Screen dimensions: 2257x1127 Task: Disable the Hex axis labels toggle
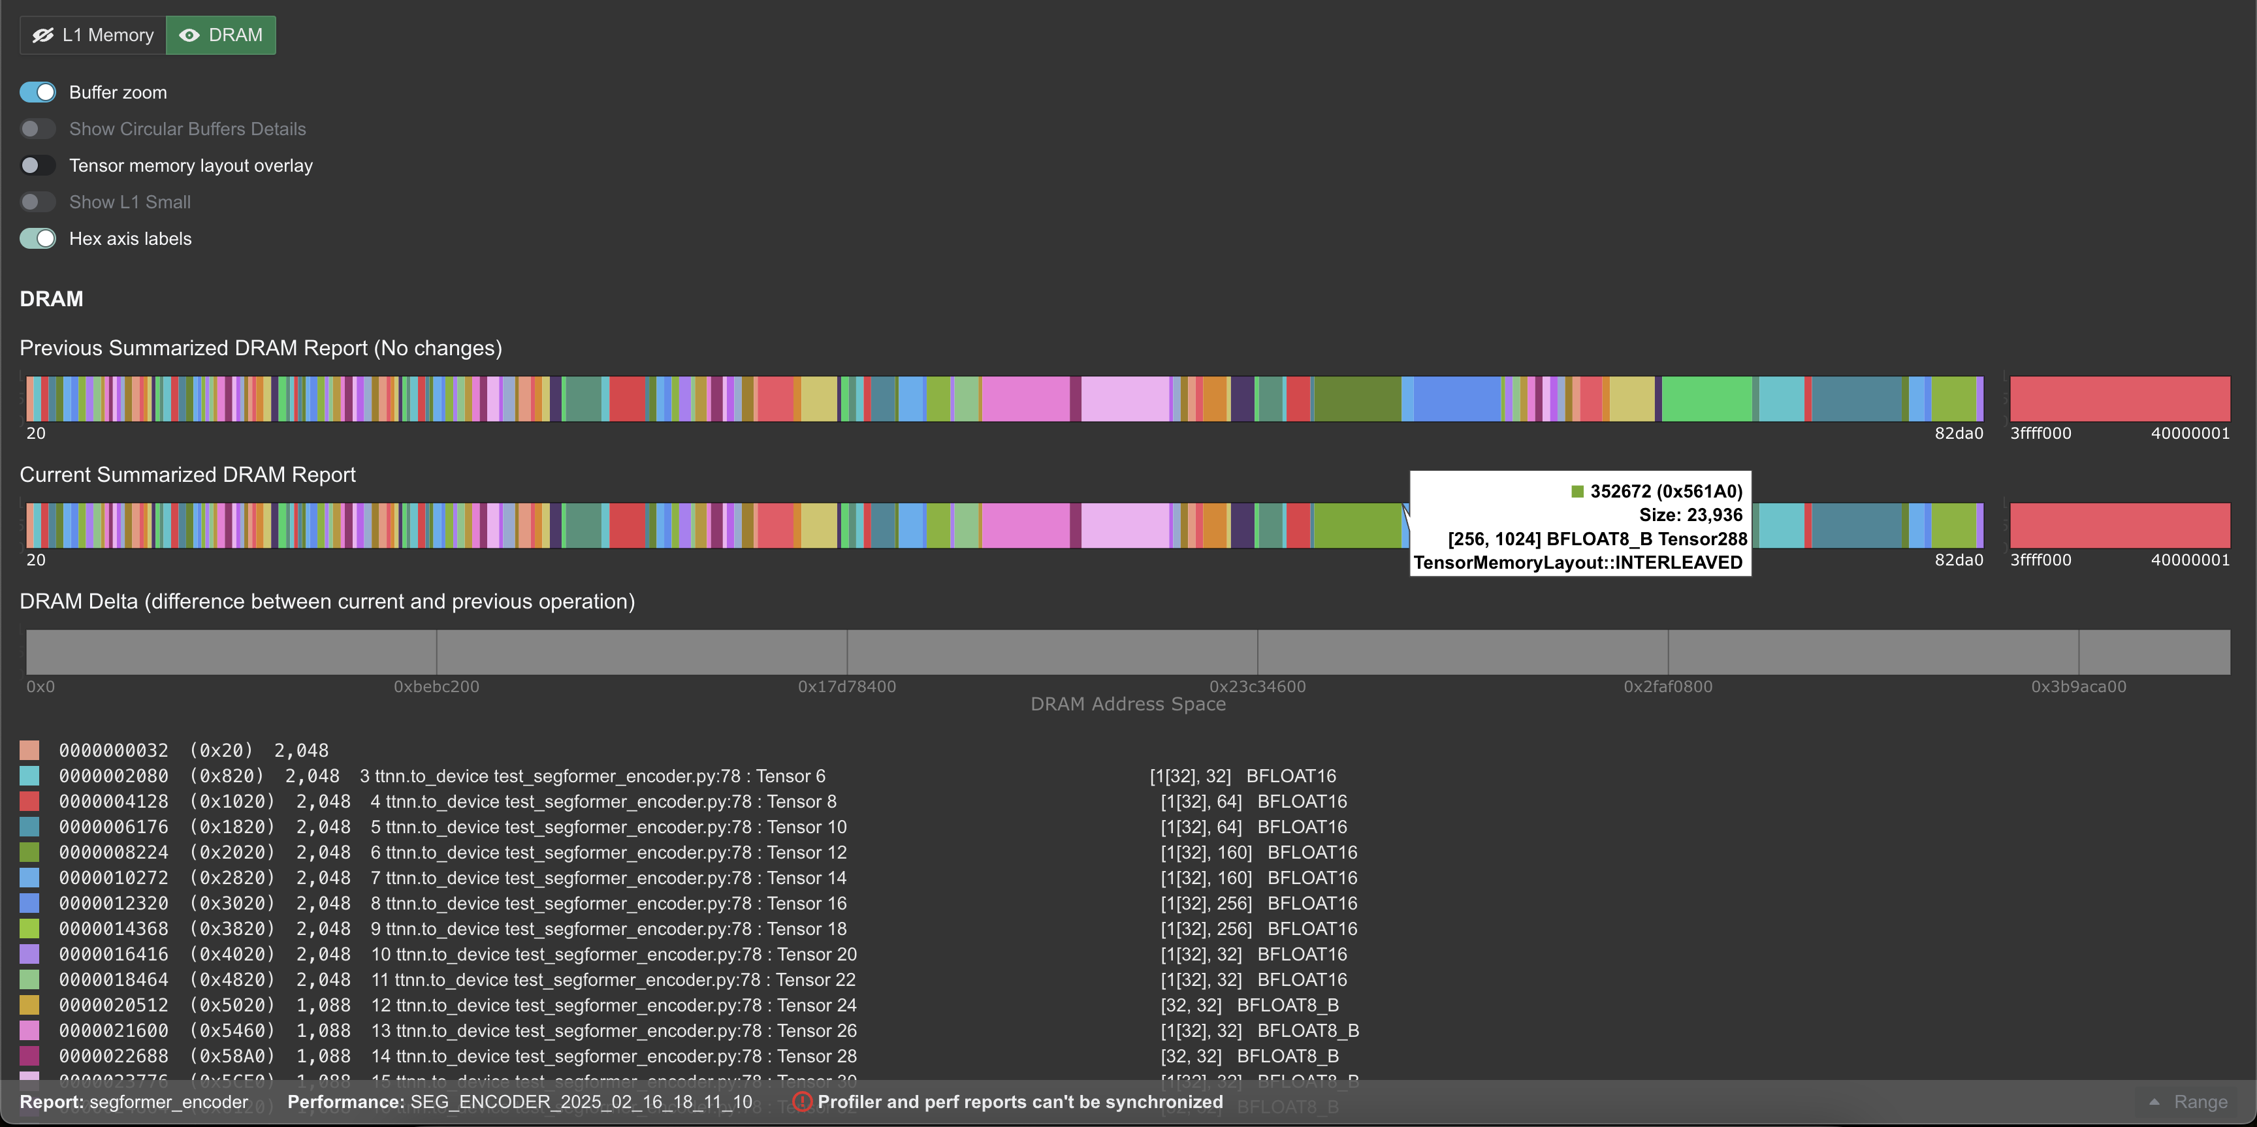click(38, 238)
